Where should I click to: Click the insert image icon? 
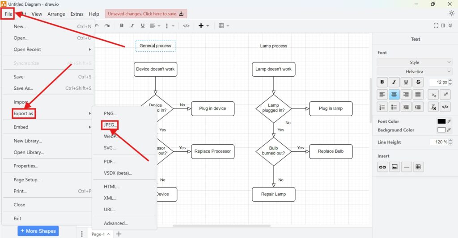(x=394, y=167)
